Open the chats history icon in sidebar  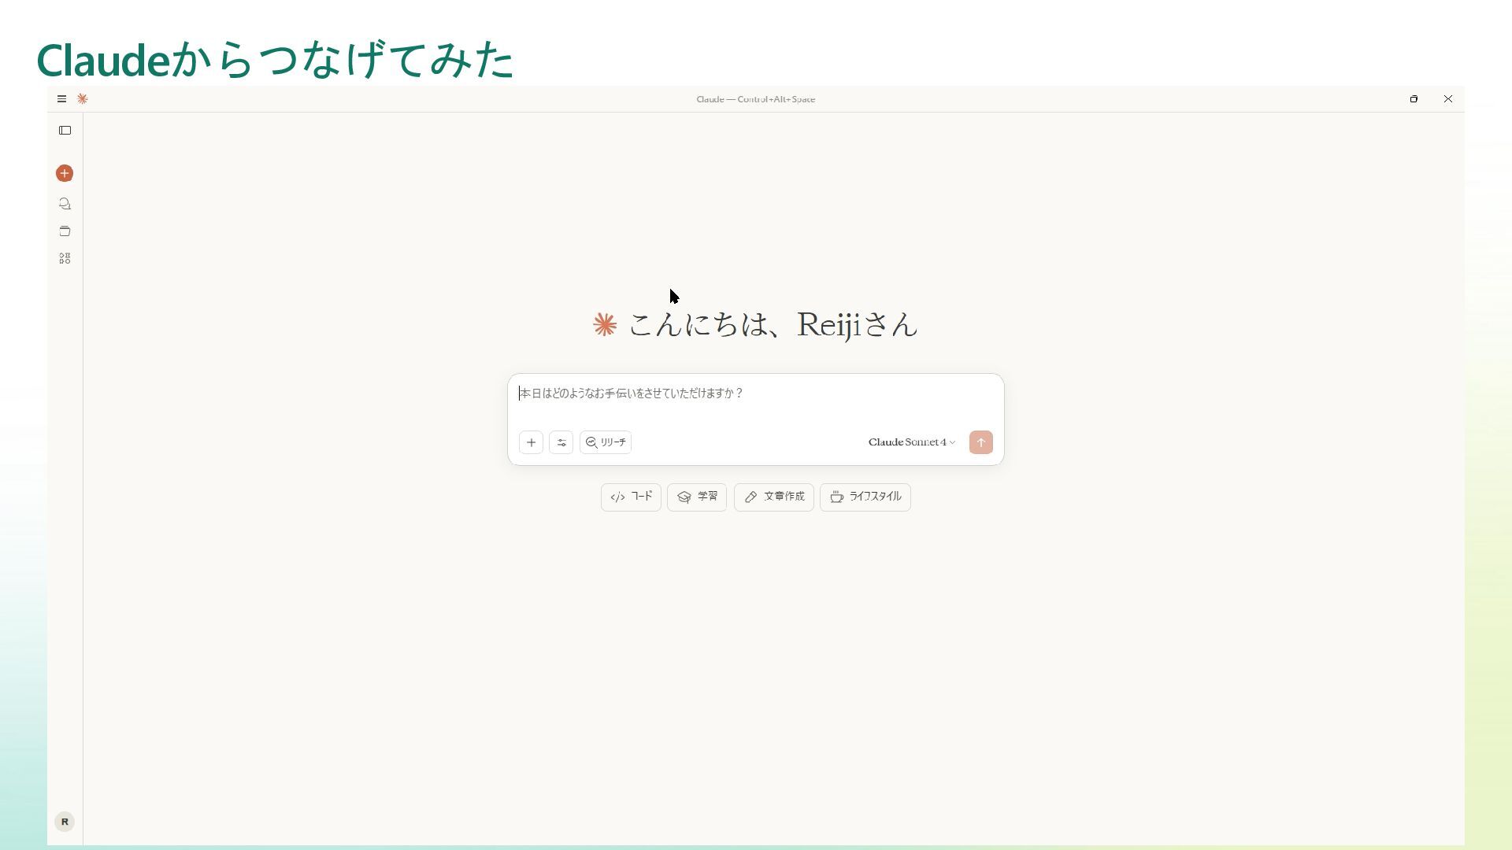click(x=65, y=204)
